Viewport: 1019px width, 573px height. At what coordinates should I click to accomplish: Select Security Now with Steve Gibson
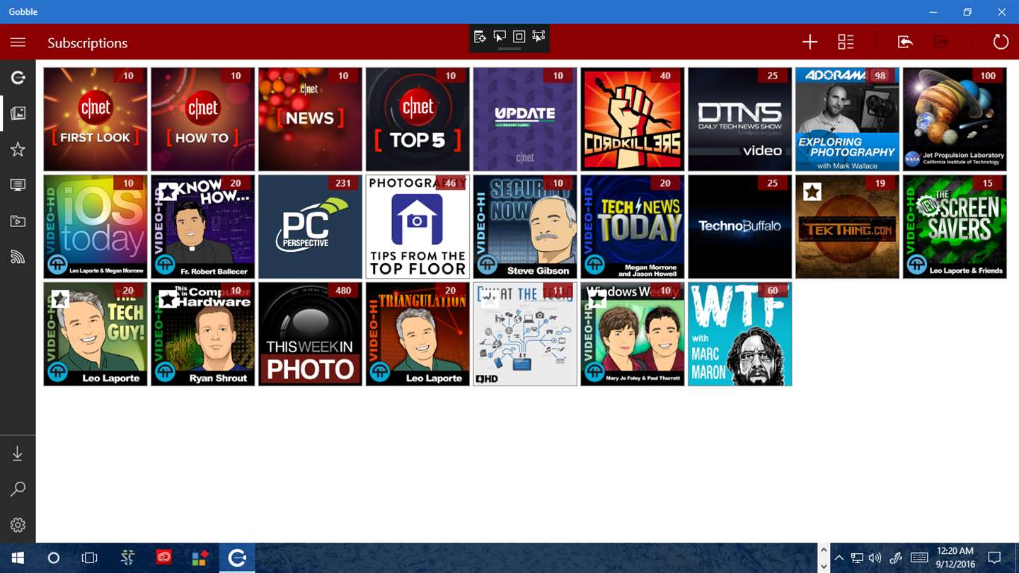(x=525, y=227)
